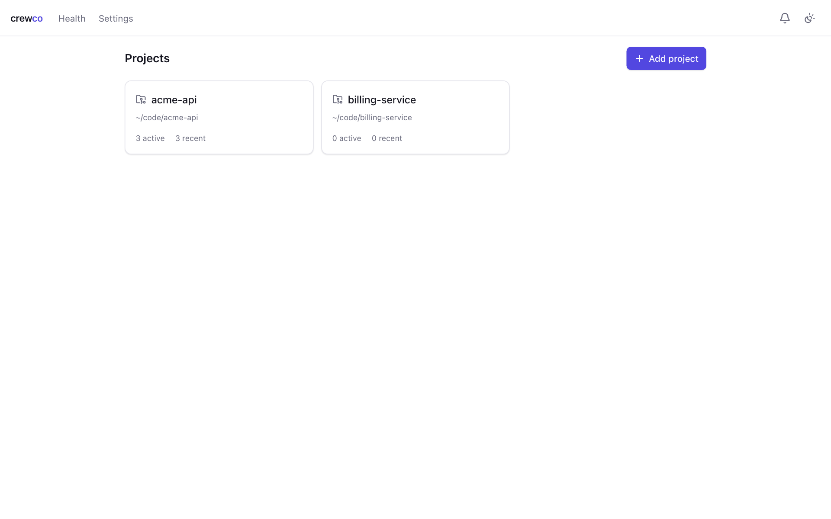
Task: Open the billing-service project title
Action: (x=382, y=99)
